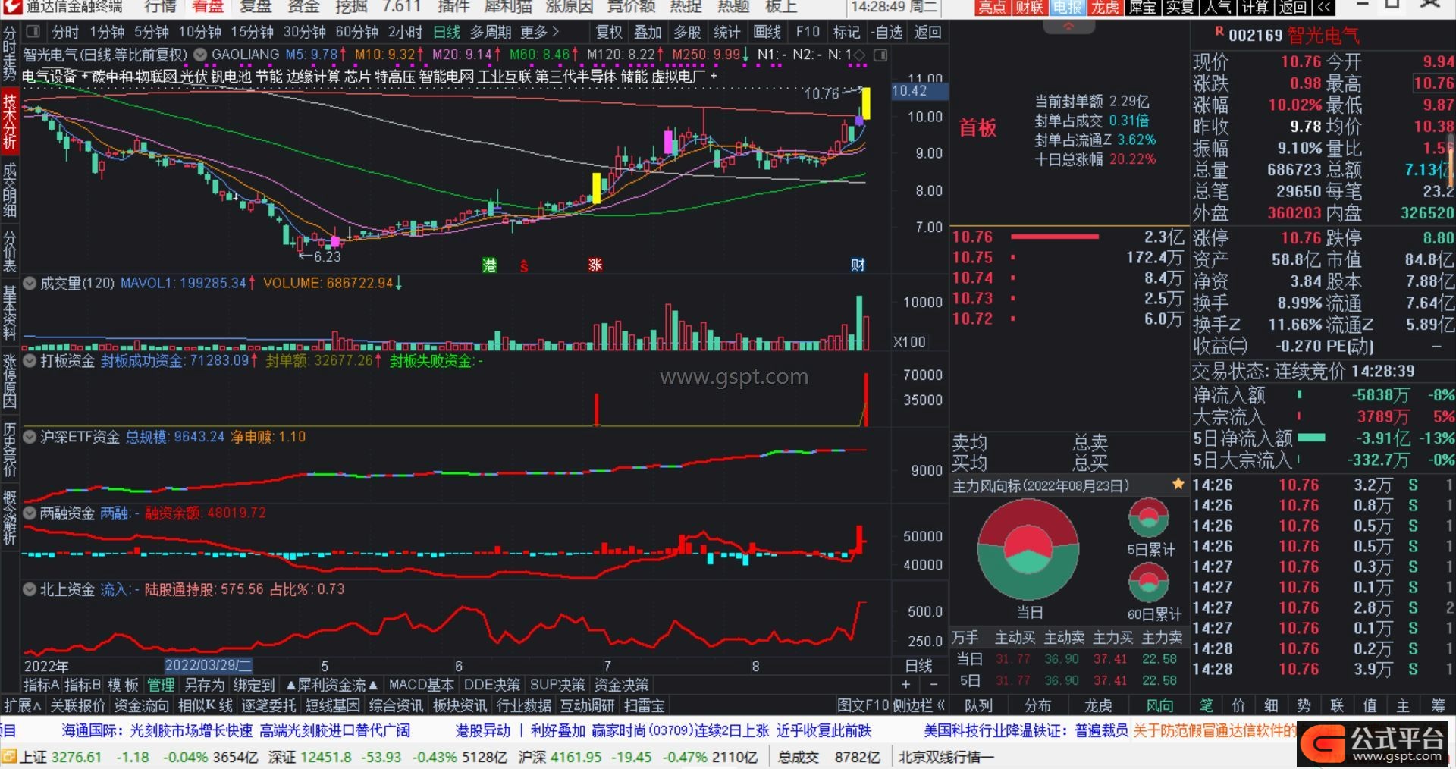This screenshot has height=769, width=1456.
Task: Select the 技术分析 side tab
Action: (9, 121)
